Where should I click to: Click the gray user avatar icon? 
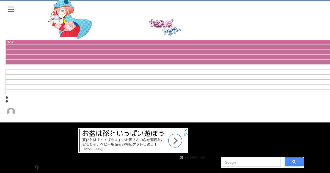pos(11,112)
